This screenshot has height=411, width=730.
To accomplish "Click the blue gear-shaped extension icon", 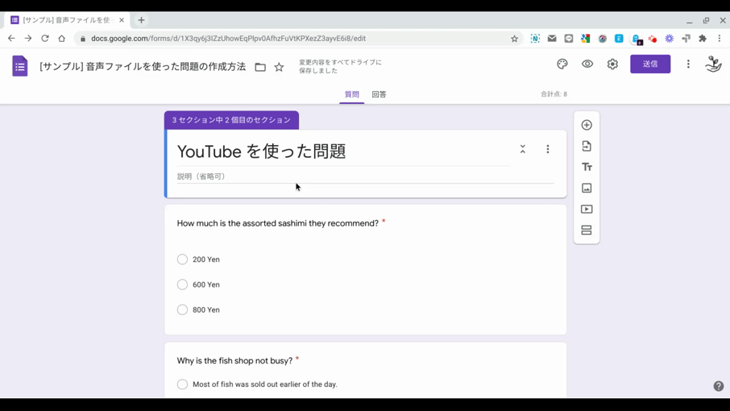I will [x=669, y=39].
